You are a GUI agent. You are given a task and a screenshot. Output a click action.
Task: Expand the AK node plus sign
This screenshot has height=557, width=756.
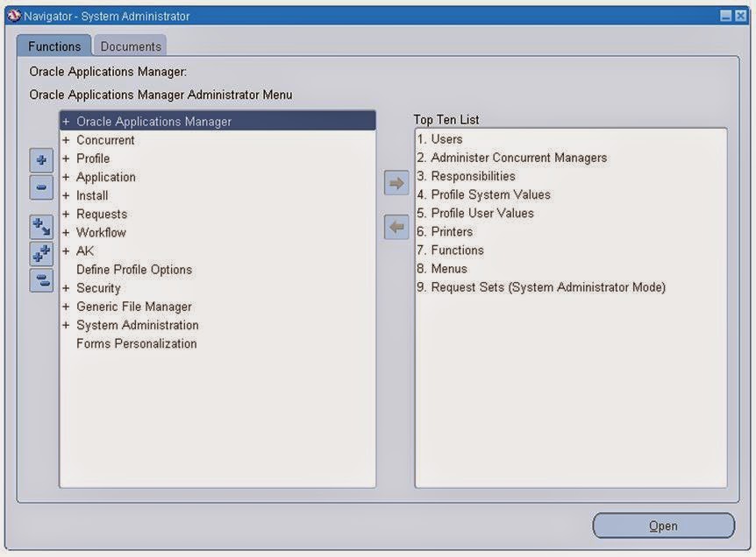click(x=66, y=250)
